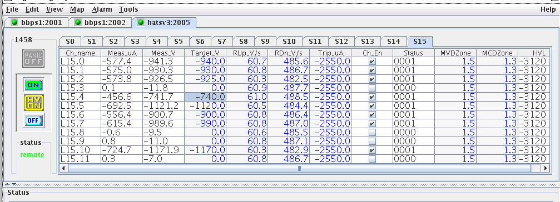Click the blue OFF power icon
560x202 pixels.
click(x=33, y=120)
